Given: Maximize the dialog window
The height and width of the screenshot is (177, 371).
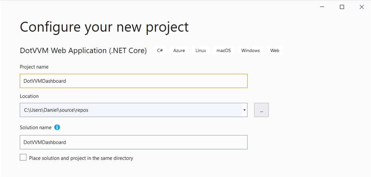Looking at the screenshot, I should coord(342,7).
